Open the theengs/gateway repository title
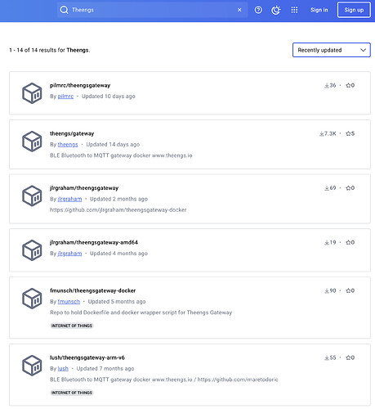The width and height of the screenshot is (375, 409). pos(72,133)
